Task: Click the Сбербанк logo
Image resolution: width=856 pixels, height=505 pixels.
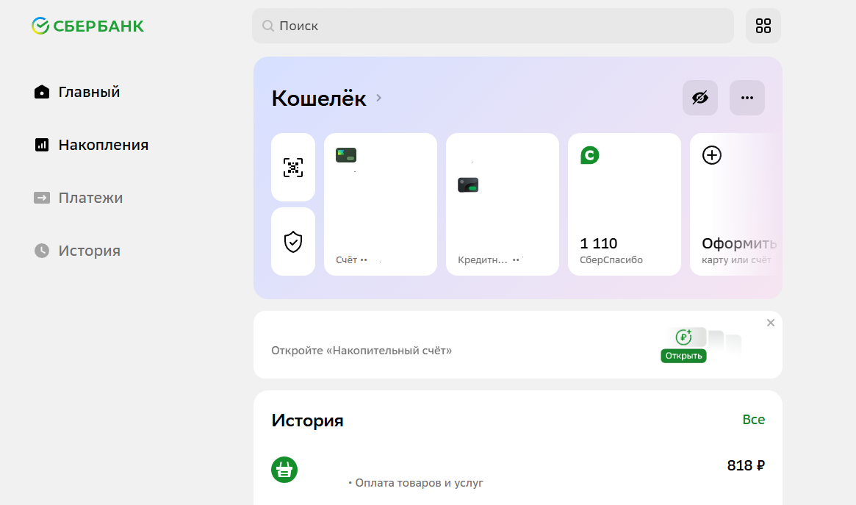Action: click(88, 26)
